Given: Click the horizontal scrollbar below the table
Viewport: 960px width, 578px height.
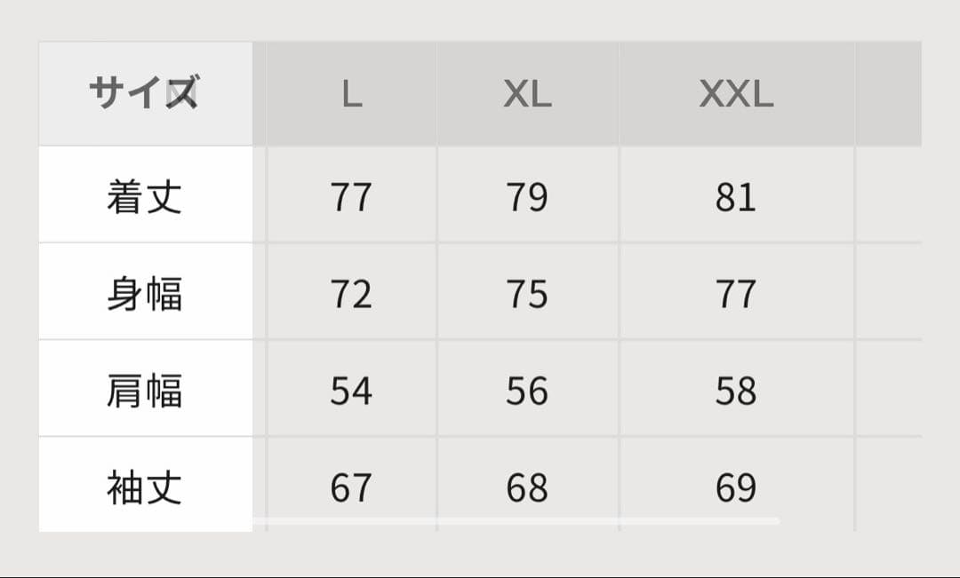Looking at the screenshot, I should pos(516,521).
